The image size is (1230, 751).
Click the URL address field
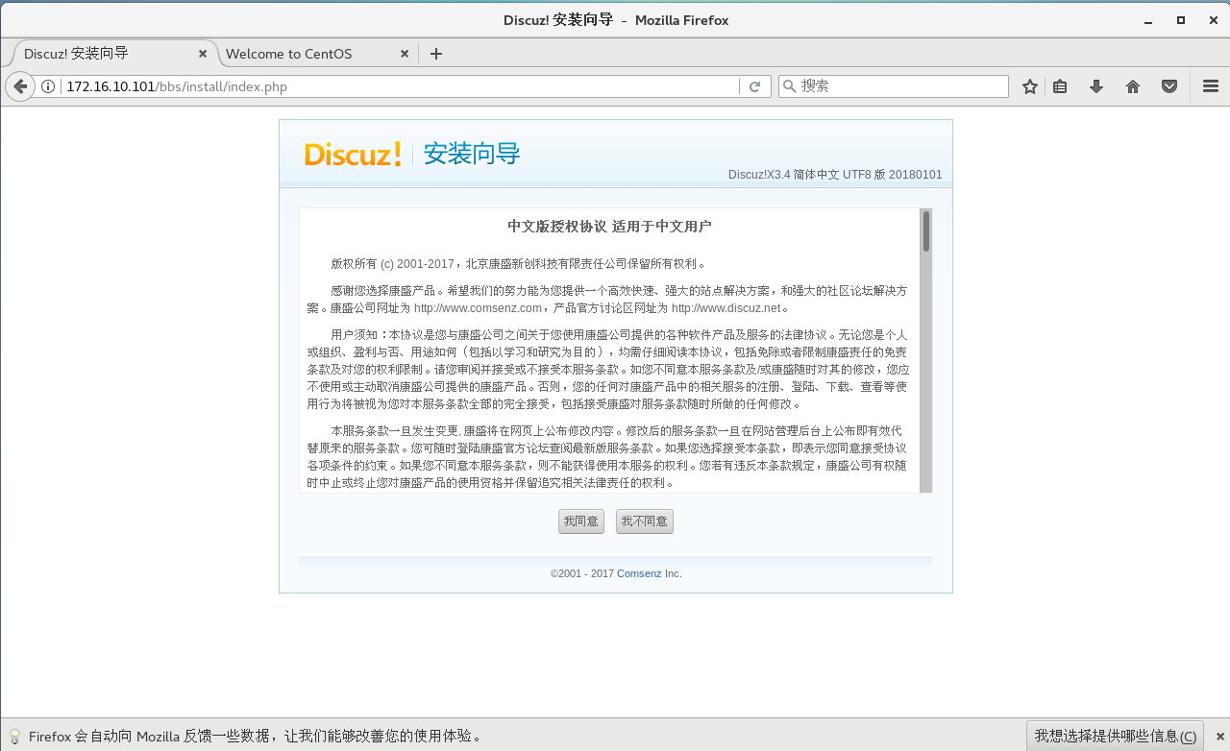[x=399, y=86]
